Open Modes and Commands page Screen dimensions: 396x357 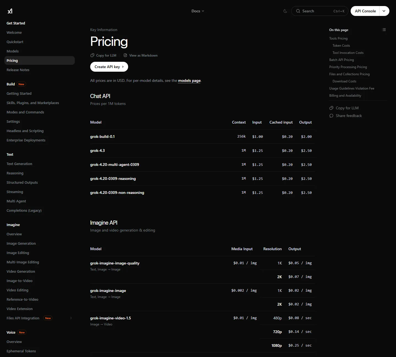(25, 112)
